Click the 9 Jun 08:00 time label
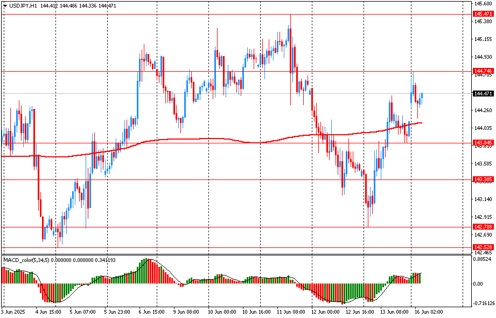 pyautogui.click(x=186, y=312)
